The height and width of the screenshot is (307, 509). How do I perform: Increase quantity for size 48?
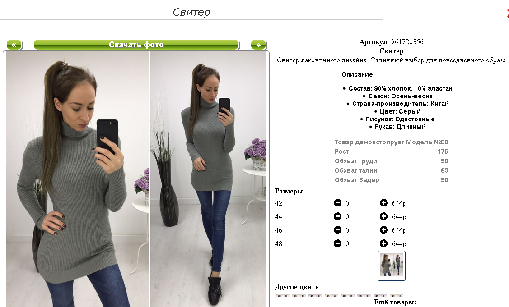point(383,243)
